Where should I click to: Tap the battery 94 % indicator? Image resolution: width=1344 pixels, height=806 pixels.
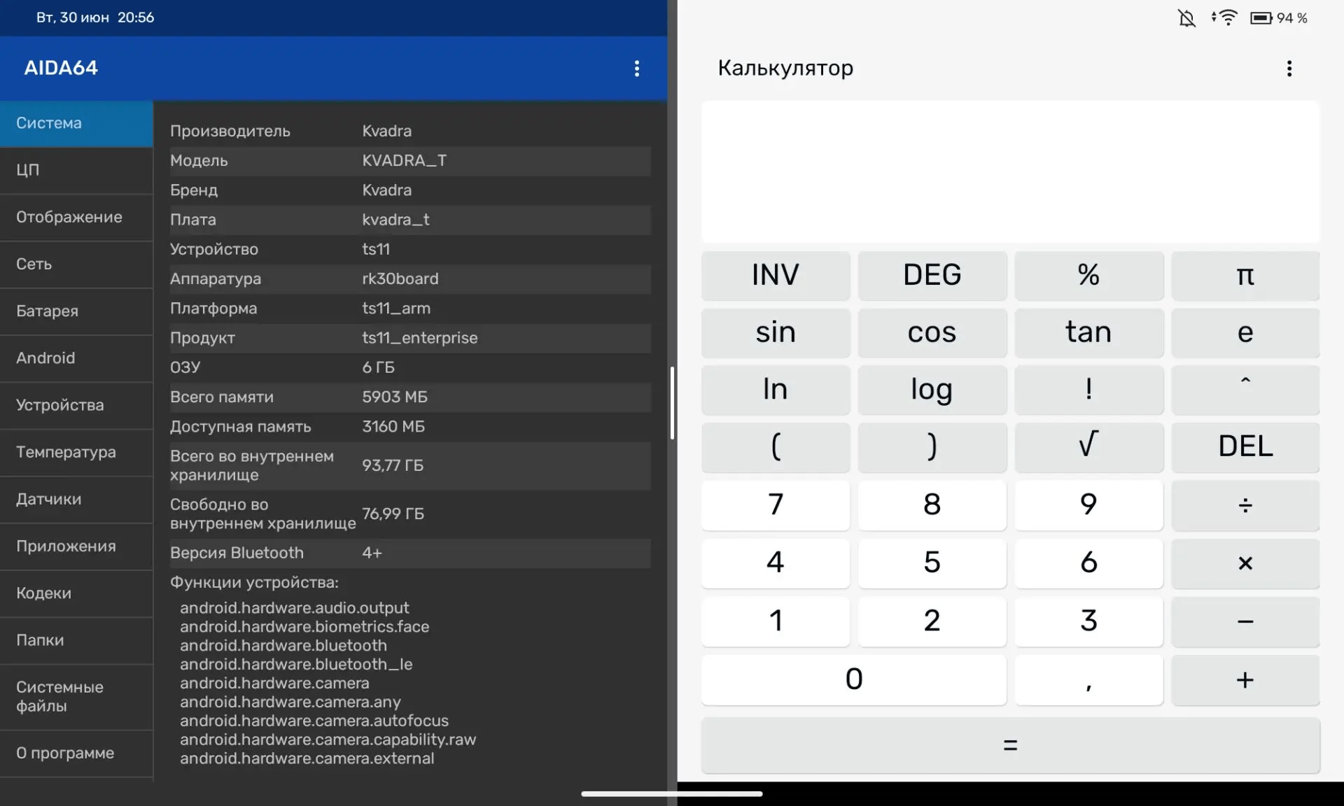click(1279, 17)
